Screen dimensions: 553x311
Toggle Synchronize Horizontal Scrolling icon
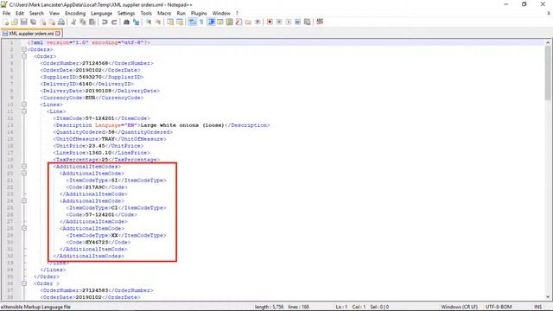pyautogui.click(x=180, y=22)
